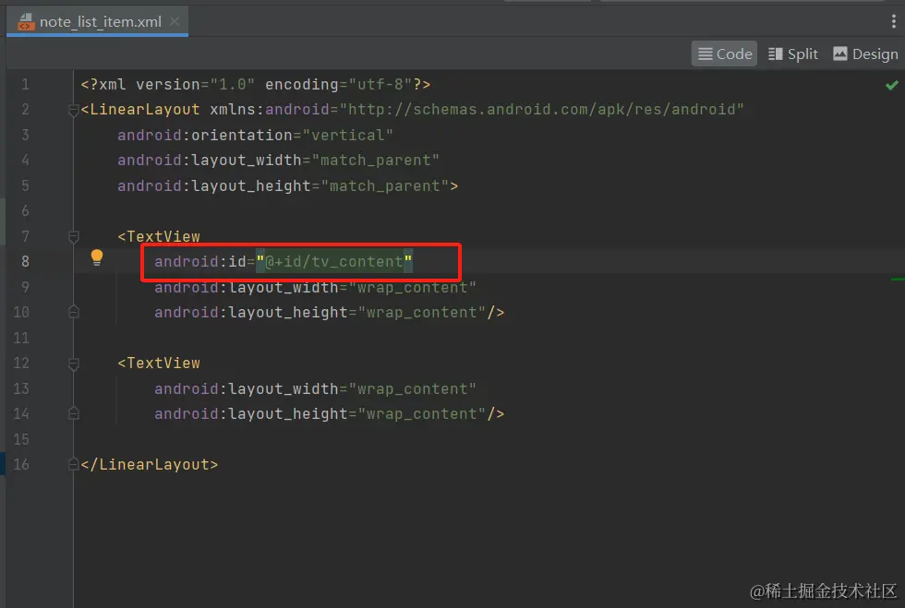The height and width of the screenshot is (608, 905).
Task: Click line number 16 in gutter
Action: [21, 464]
